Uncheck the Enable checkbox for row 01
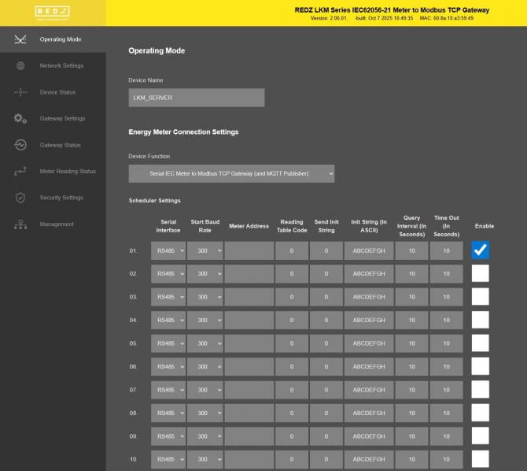Viewport: 527px width, 471px height. (481, 250)
